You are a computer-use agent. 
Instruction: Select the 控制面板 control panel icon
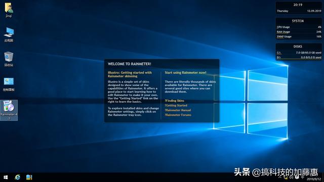(9, 84)
